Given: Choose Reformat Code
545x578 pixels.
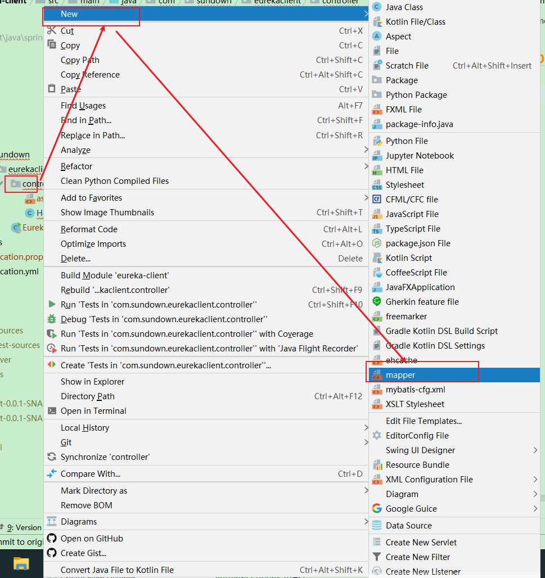Looking at the screenshot, I should [x=206, y=229].
